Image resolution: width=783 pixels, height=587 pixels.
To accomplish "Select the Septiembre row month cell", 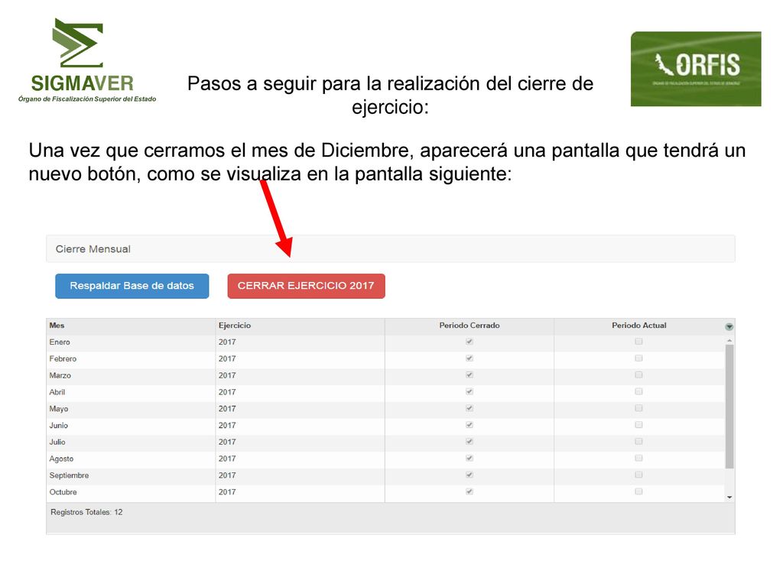I will click(131, 475).
